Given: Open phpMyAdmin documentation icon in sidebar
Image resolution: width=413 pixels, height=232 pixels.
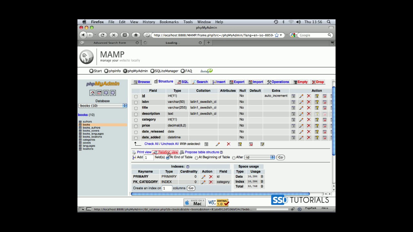Looking at the screenshot, I should [106, 93].
